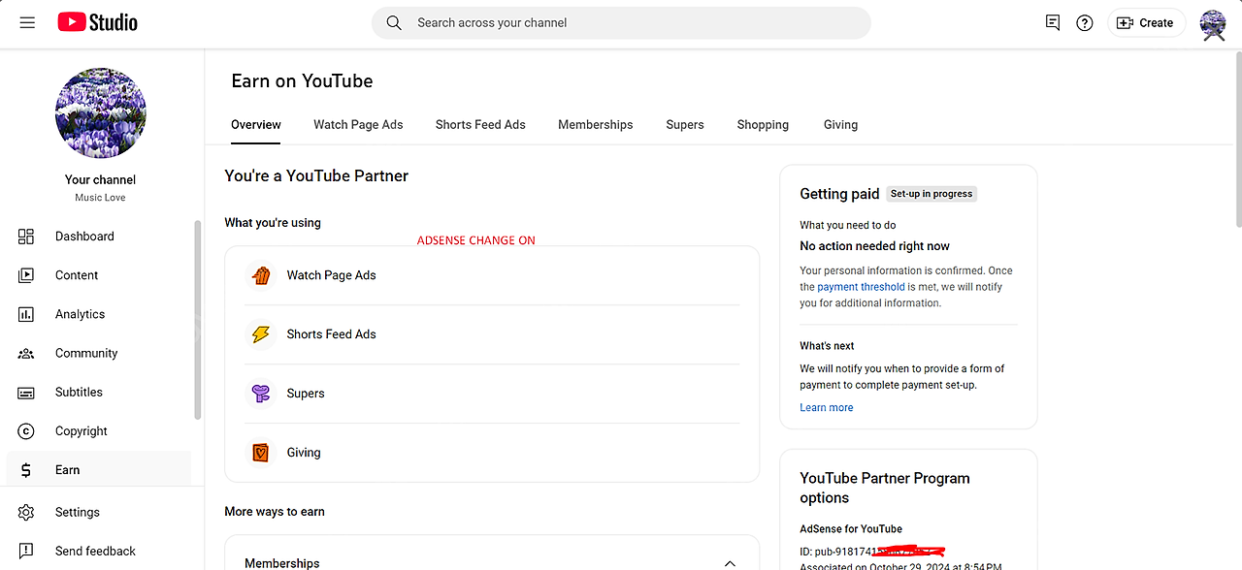Click the sidebar vertical scrollbar
Screen dimensions: 1242x570
tap(199, 320)
